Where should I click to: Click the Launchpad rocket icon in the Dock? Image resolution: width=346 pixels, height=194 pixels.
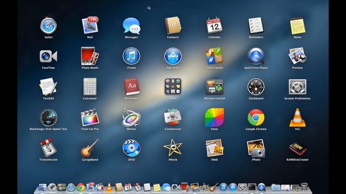52,187
